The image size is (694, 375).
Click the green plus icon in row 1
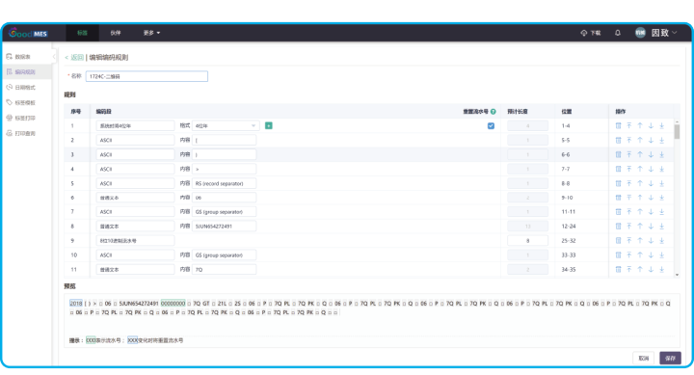pyautogui.click(x=269, y=125)
